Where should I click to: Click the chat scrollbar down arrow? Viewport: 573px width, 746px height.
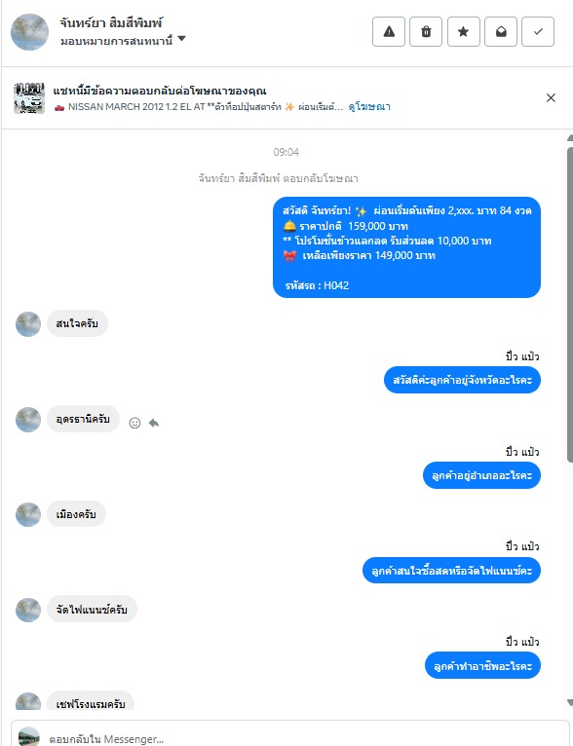(x=570, y=703)
